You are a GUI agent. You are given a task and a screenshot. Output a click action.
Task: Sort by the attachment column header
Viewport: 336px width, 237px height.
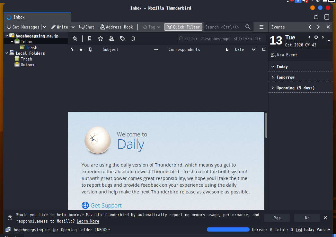pos(91,50)
